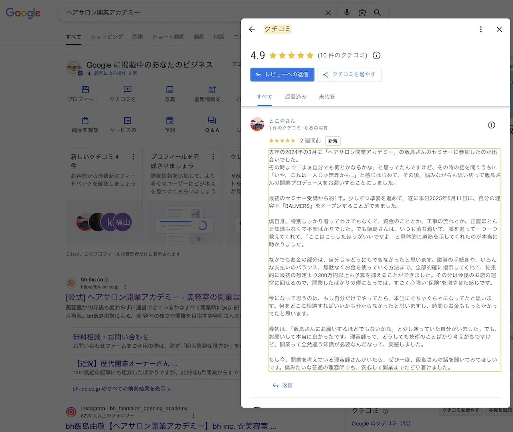Open Google Lens image search icon
The height and width of the screenshot is (432, 513).
pos(362,13)
